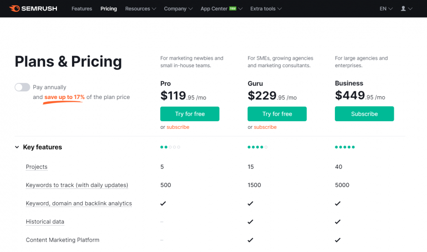Screen dimensions: 427x252
Task: Select the Pricing nav item
Action: pyautogui.click(x=109, y=9)
